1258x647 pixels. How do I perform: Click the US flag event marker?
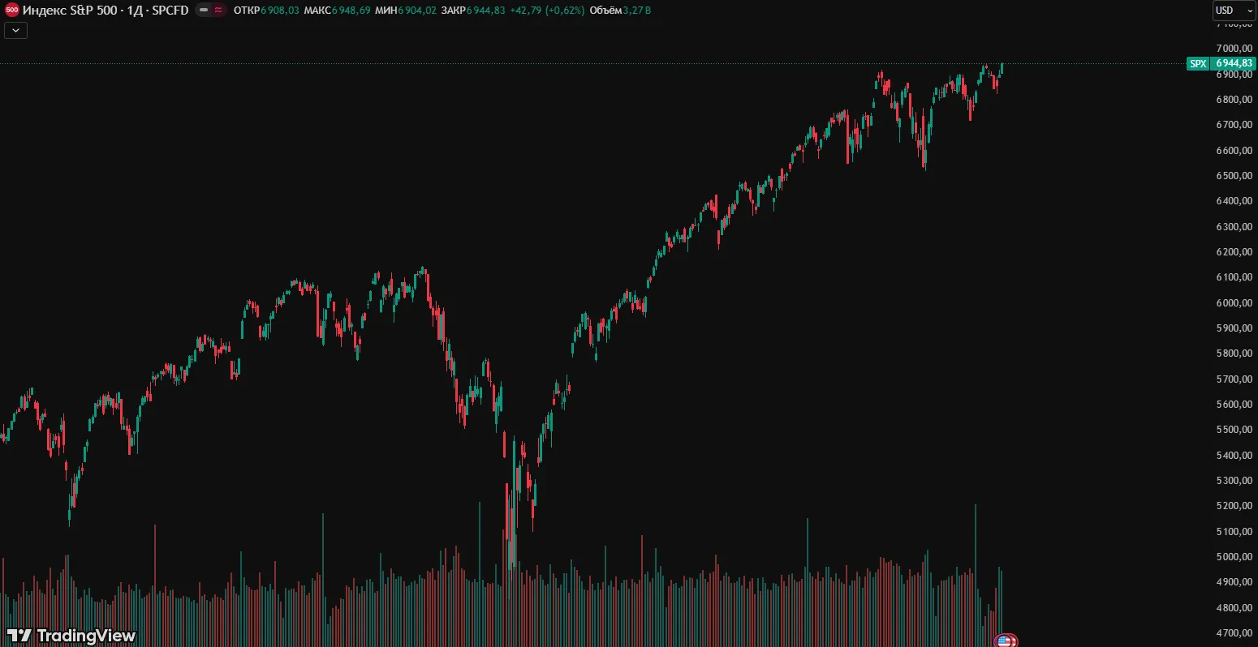point(1005,641)
